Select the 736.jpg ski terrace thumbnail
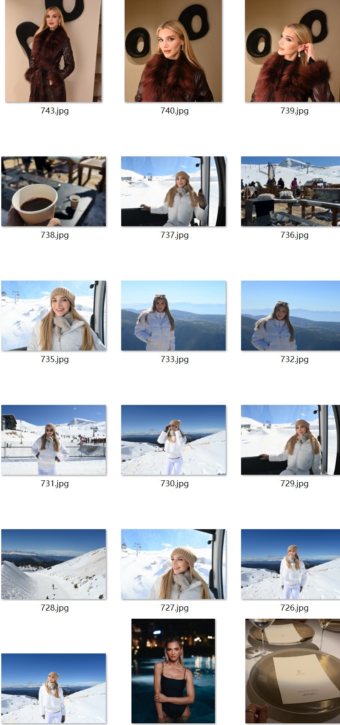Screen dimensions: 340x725 coord(290,191)
